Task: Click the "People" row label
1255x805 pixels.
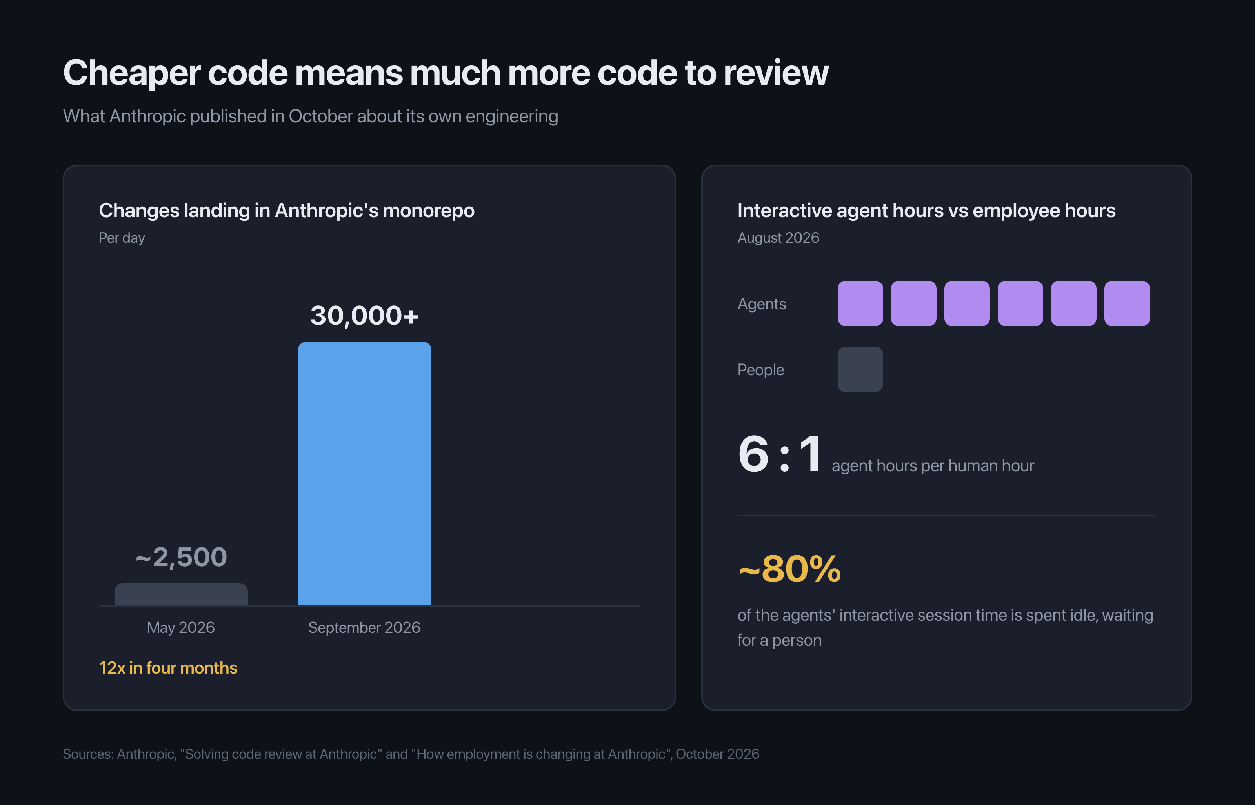Action: pos(760,370)
